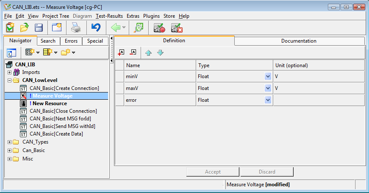This screenshot has height=193, width=369.
Task: Move parameter up with the up arrow
Action: (148, 53)
